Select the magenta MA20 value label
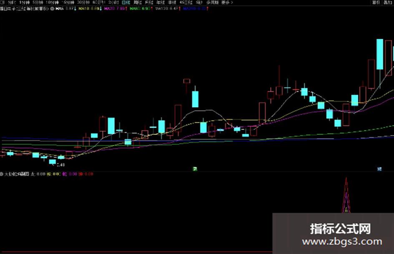The image size is (394, 254). pos(116,9)
